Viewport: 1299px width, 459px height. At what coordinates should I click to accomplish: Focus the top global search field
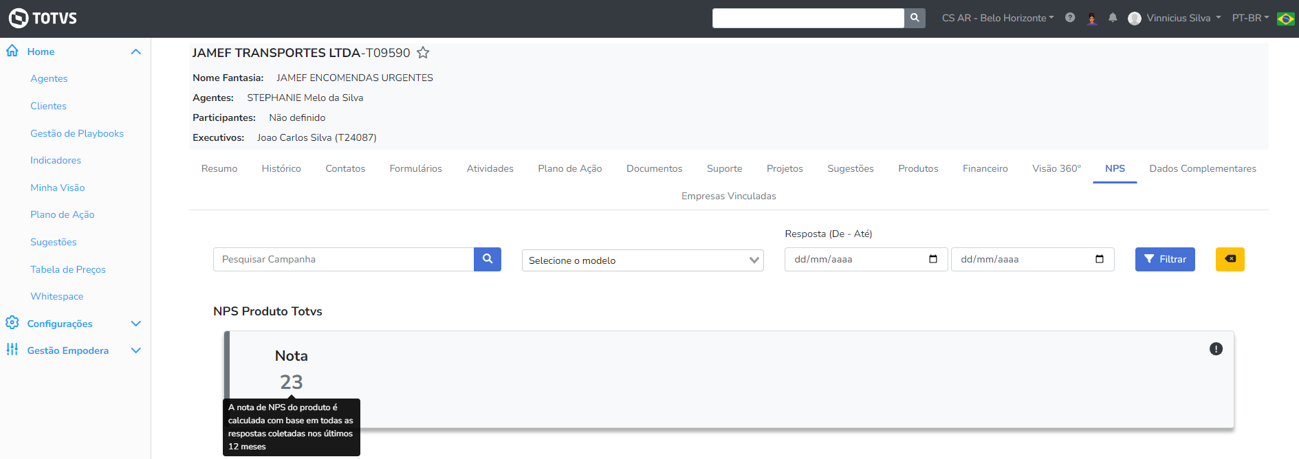point(808,18)
